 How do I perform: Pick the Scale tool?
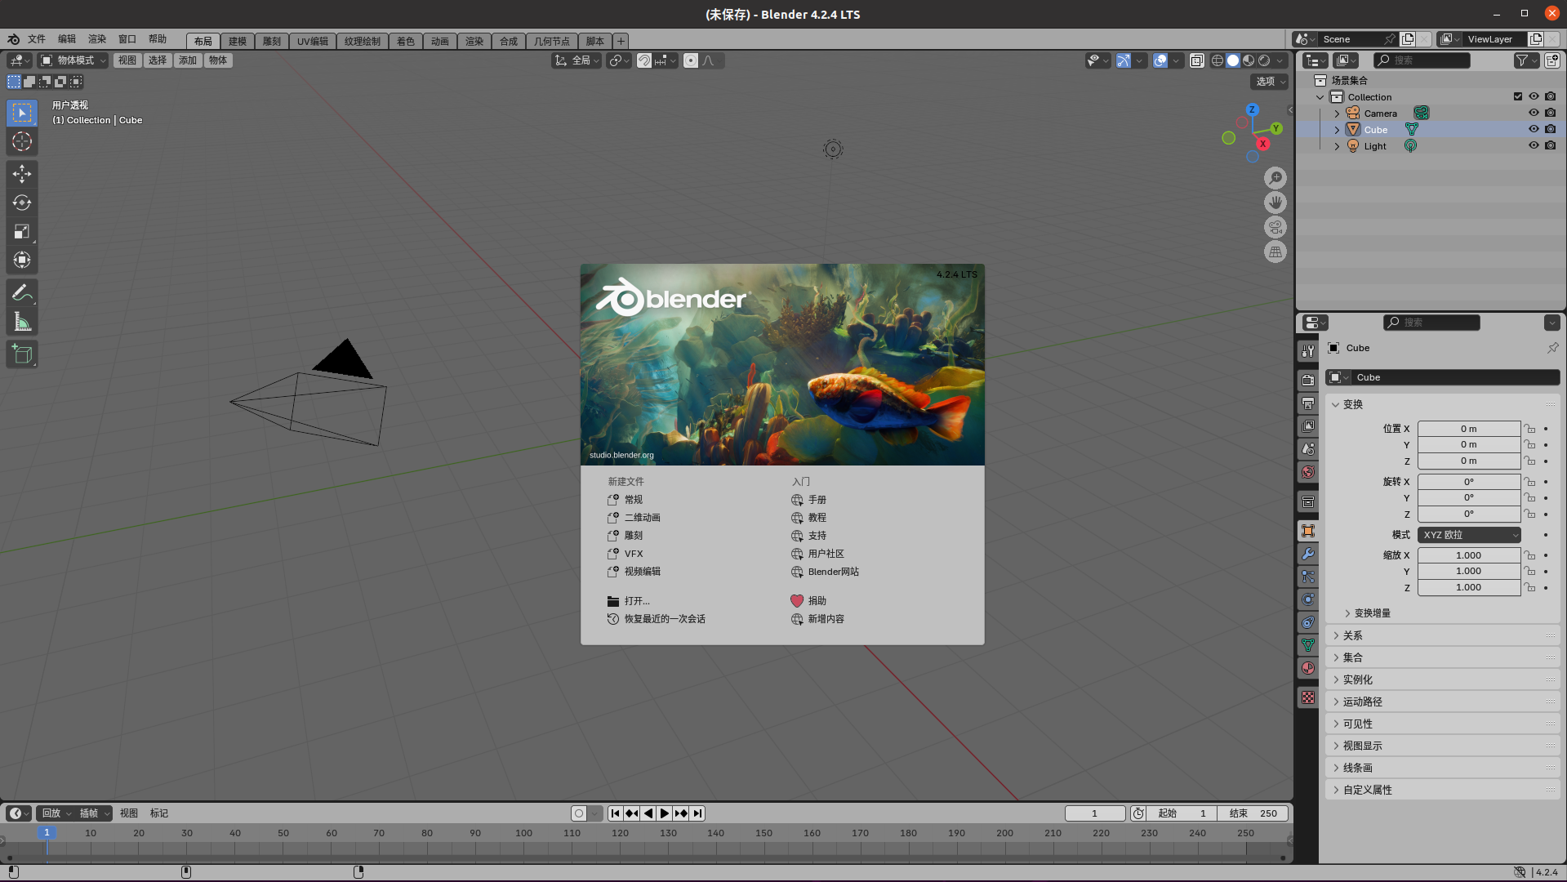22,232
